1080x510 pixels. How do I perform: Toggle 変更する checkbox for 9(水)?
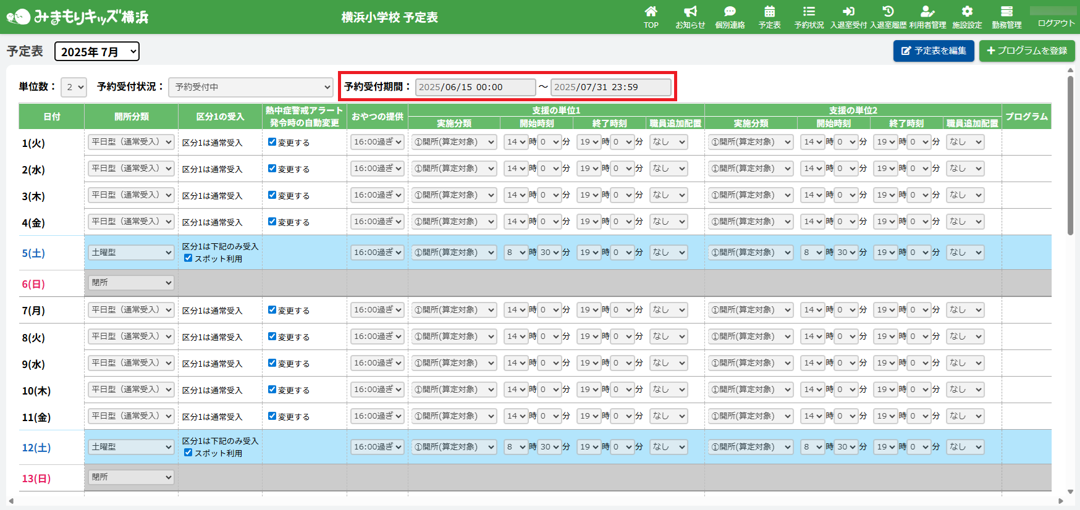pyautogui.click(x=272, y=363)
